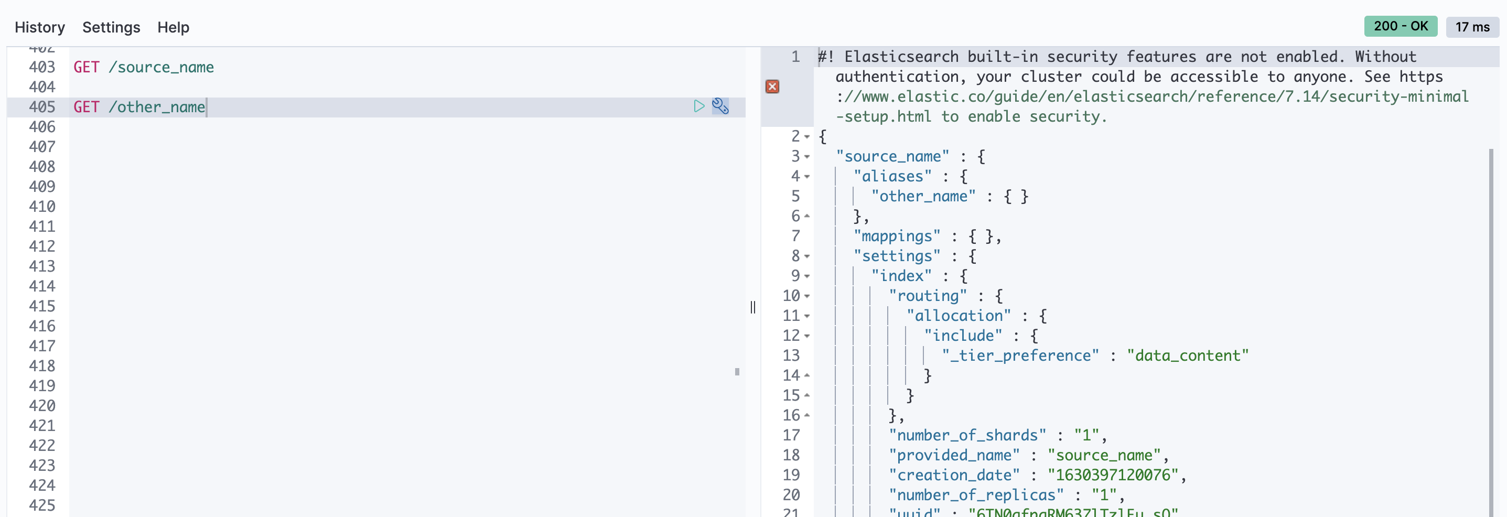Fold the closing brace at line 16
1507x517 pixels.
808,415
